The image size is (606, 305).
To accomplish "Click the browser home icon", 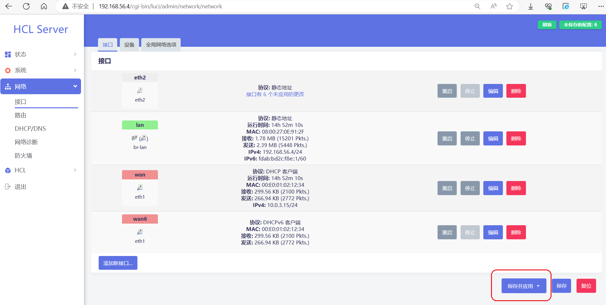I will tap(44, 6).
